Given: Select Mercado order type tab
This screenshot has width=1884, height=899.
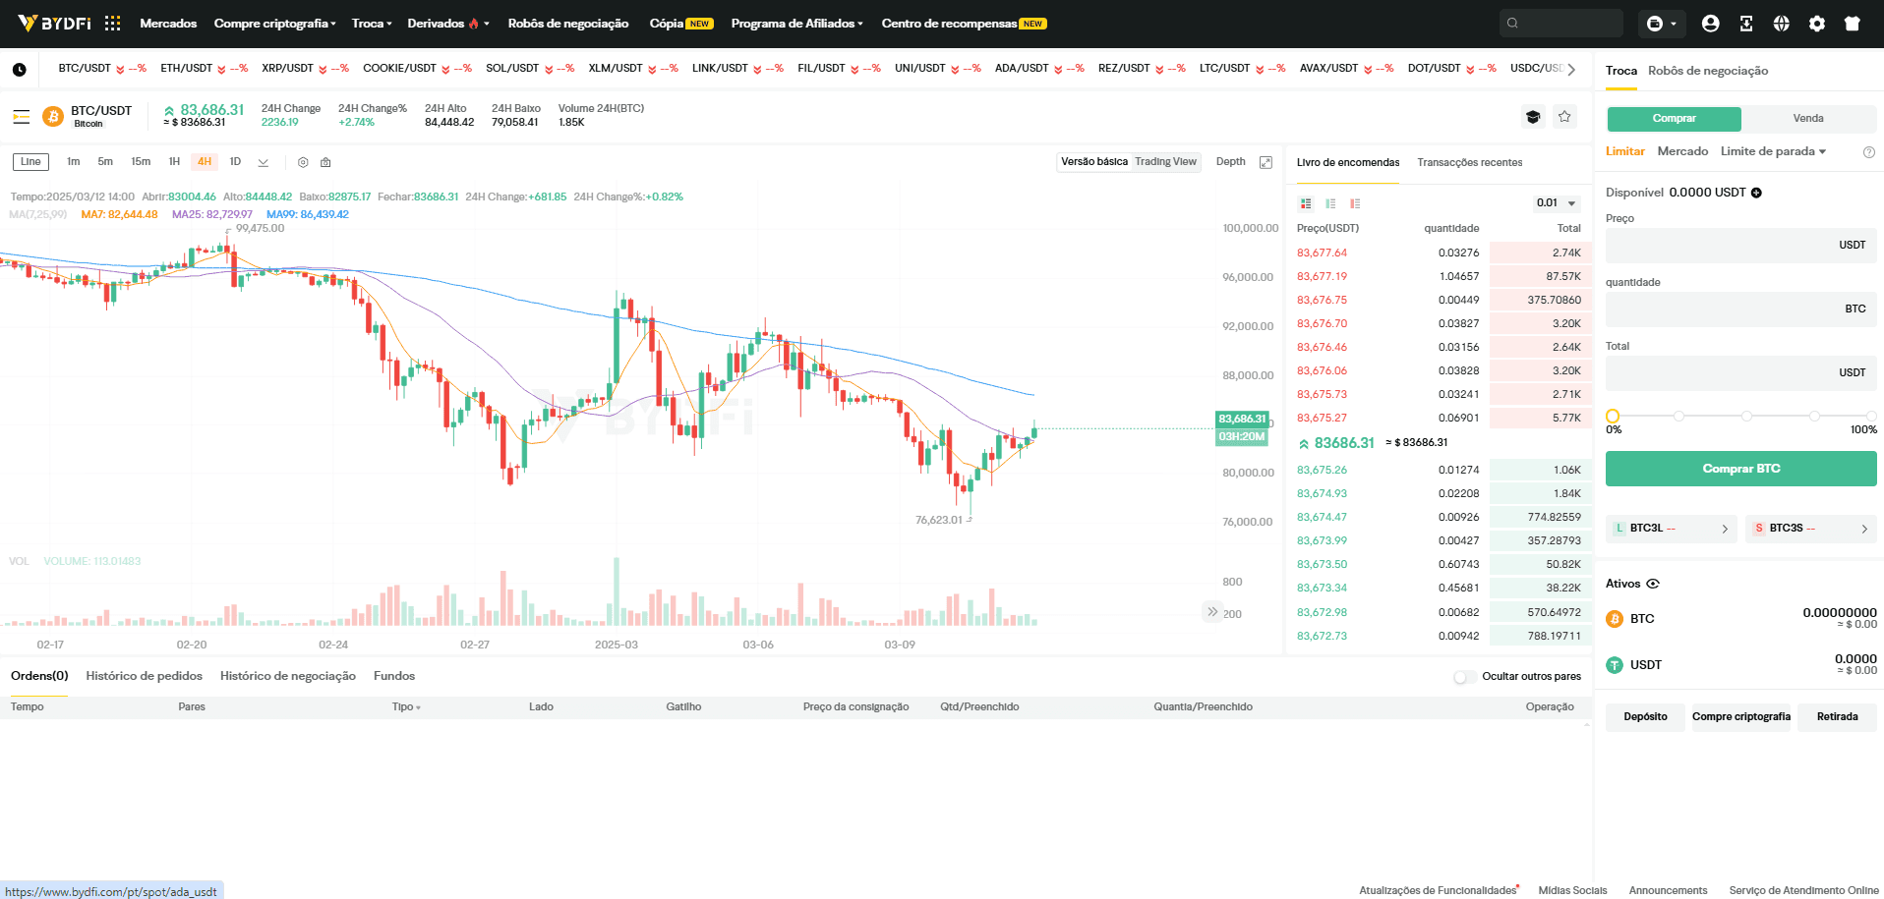Looking at the screenshot, I should pyautogui.click(x=1682, y=151).
